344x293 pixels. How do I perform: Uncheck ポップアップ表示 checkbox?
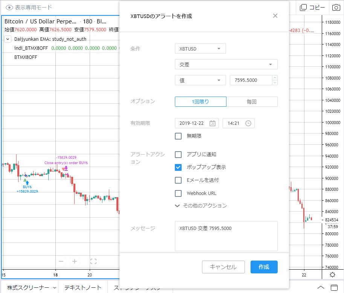(x=179, y=167)
